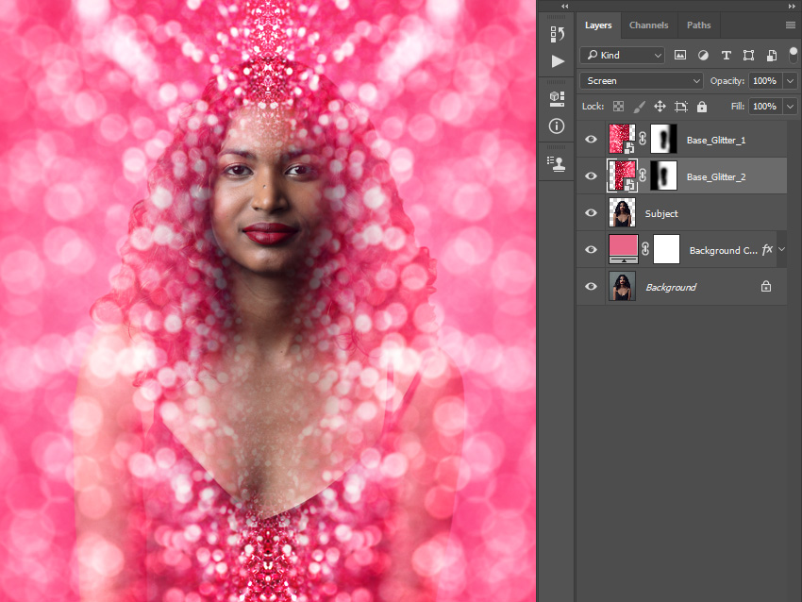Click the Background Color layer name

coord(724,251)
